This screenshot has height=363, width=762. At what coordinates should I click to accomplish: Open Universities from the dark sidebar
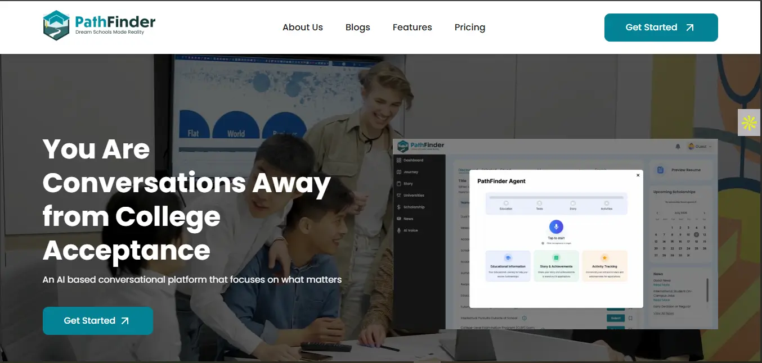[413, 195]
